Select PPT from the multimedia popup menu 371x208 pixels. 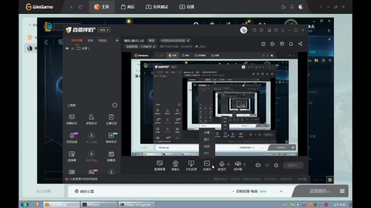point(206,153)
